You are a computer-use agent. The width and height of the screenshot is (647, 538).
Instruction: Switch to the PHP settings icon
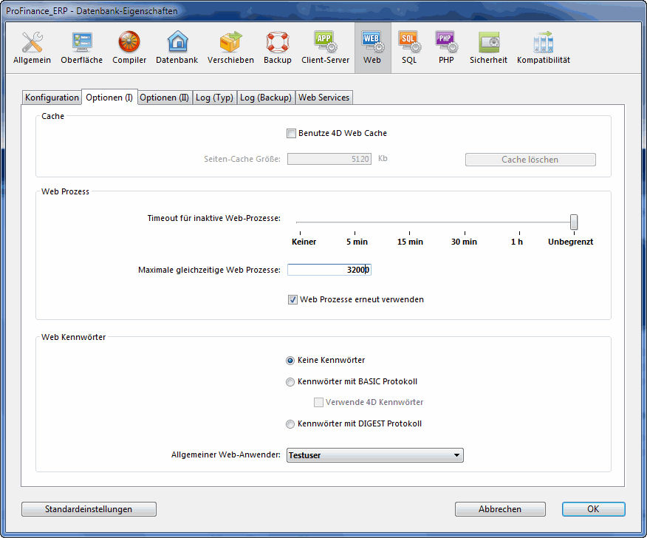point(446,47)
